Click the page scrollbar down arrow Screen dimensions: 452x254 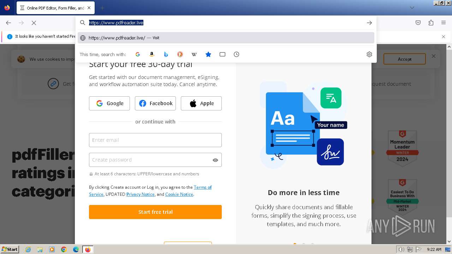point(449,242)
